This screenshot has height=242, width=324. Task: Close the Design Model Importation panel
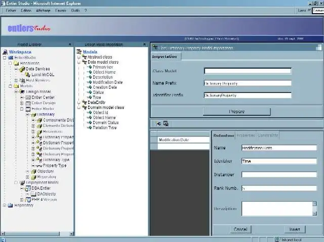144,44
